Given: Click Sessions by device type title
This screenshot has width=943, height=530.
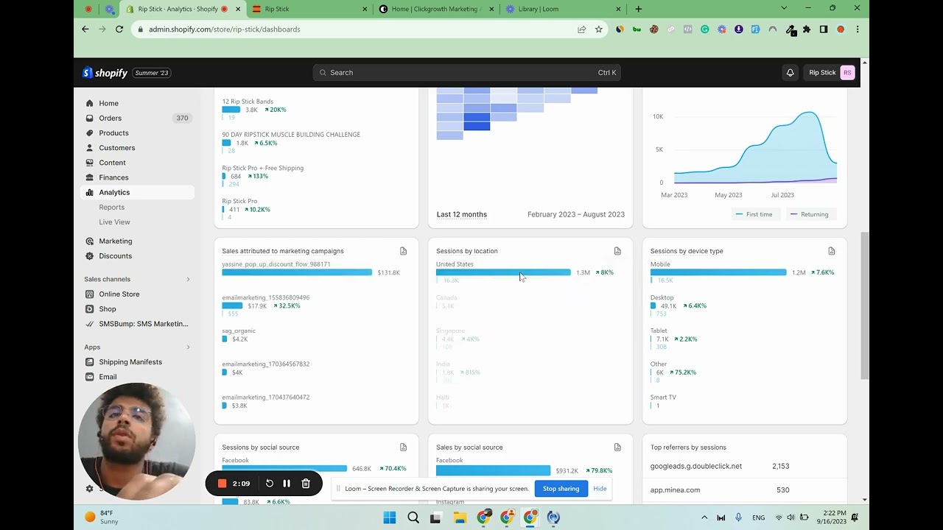Looking at the screenshot, I should click(687, 251).
